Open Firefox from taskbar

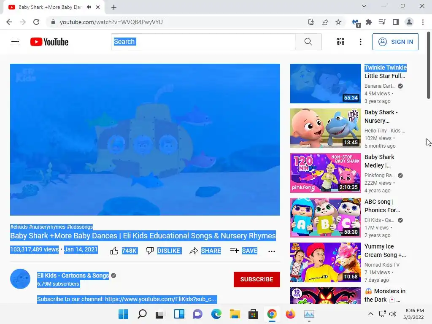290,314
